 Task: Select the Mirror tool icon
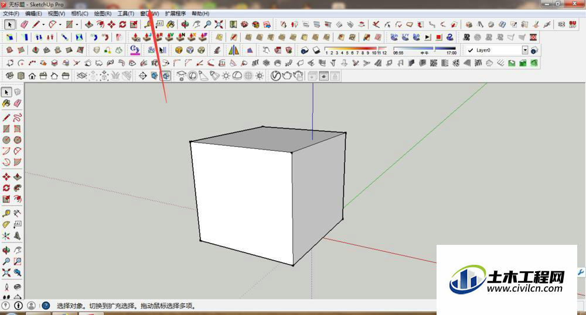(x=234, y=50)
